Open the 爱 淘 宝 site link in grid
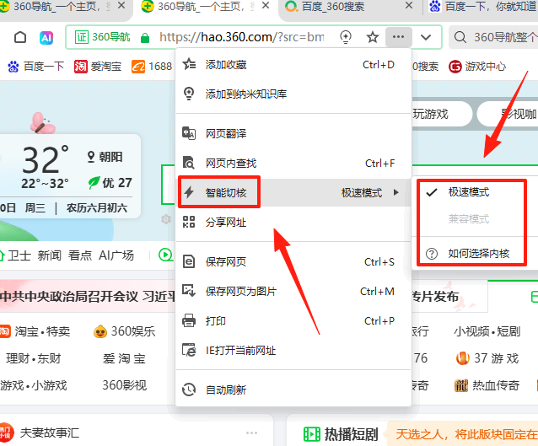 click(x=124, y=358)
